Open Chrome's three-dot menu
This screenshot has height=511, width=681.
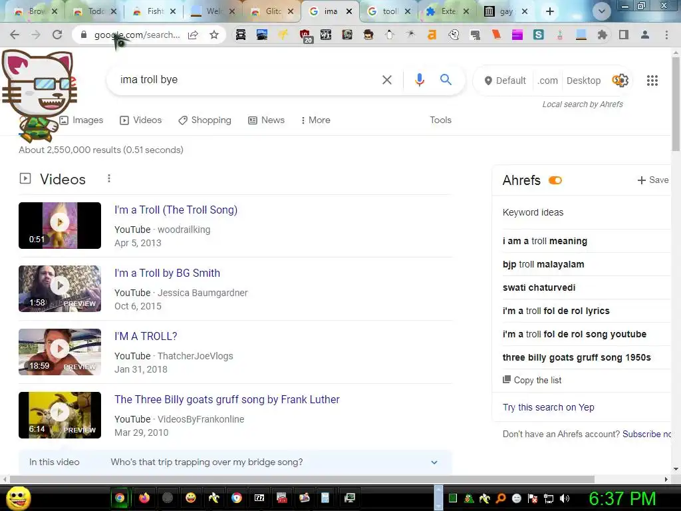point(666,35)
